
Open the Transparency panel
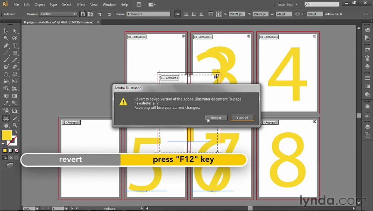pyautogui.click(x=367, y=95)
